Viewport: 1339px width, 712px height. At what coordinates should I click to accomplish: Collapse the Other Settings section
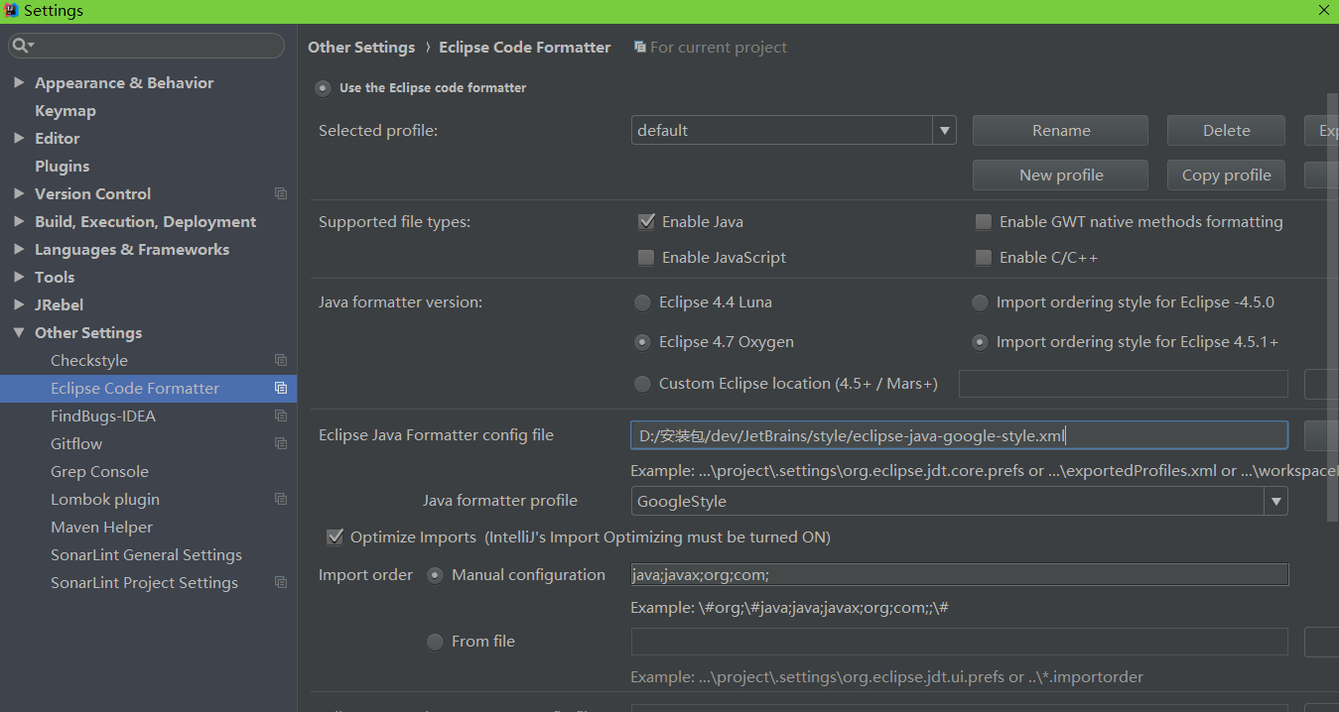19,332
